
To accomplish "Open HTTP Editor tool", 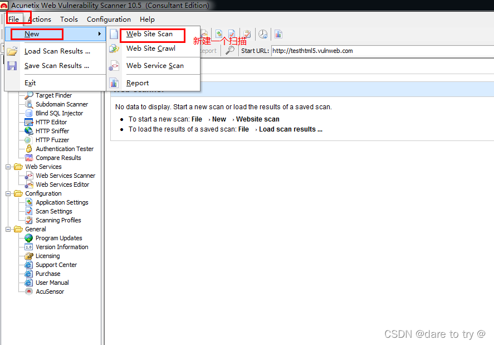I will pyautogui.click(x=51, y=122).
